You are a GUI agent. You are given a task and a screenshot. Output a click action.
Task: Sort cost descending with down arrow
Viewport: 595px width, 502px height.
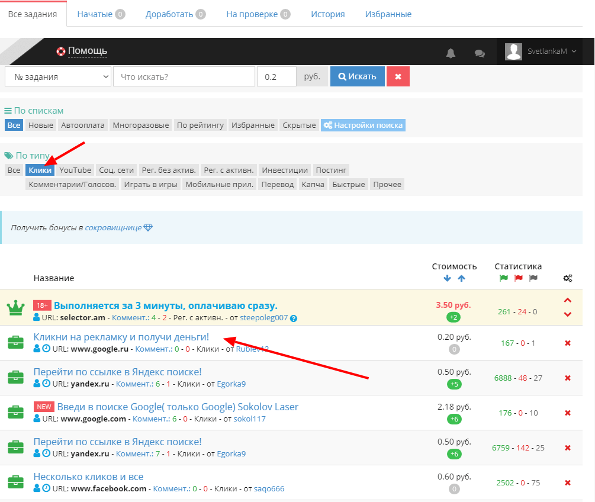447,278
